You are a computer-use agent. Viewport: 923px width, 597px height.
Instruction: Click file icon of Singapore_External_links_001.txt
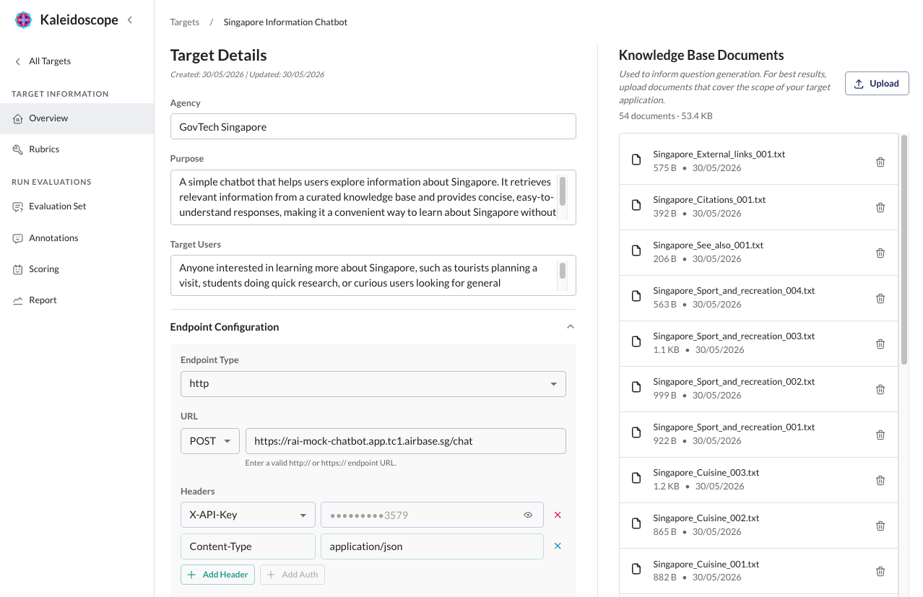coord(636,160)
